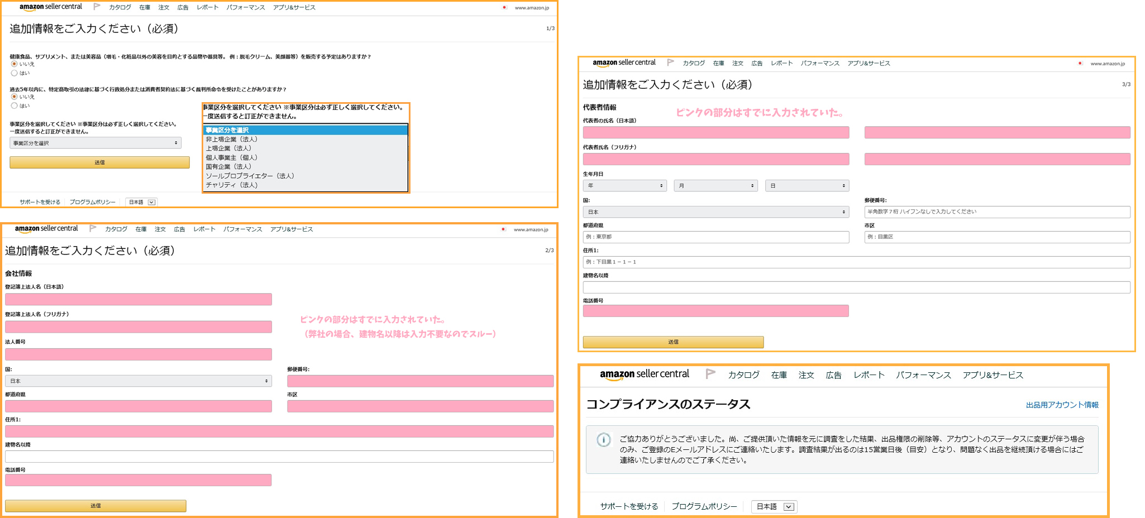Choose 非上場企業（法人） from the business type list
Screen dimensions: 1145x518
[x=306, y=139]
